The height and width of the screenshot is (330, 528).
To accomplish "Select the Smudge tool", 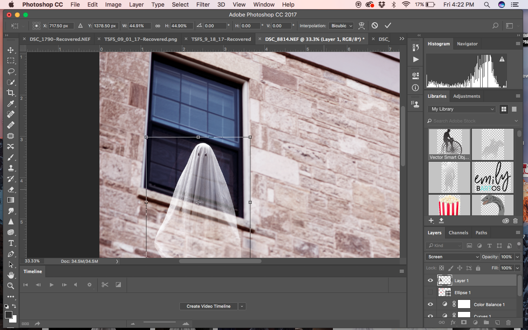I will point(11,211).
